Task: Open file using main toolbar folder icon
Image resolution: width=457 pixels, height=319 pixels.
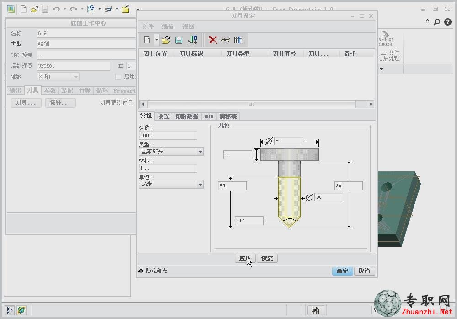Action: click(34, 9)
